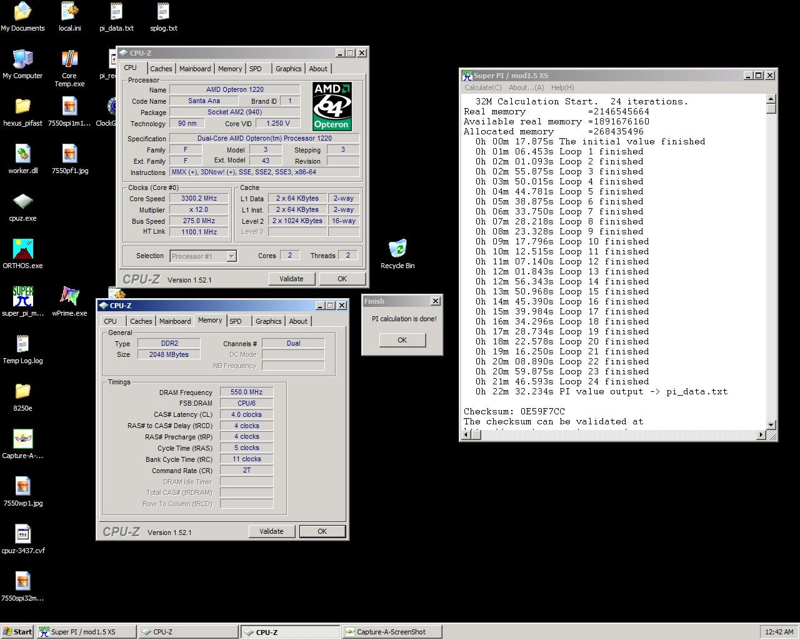This screenshot has width=800, height=640.
Task: Click Validate in the lower CPU-Z memory window
Action: click(x=271, y=531)
